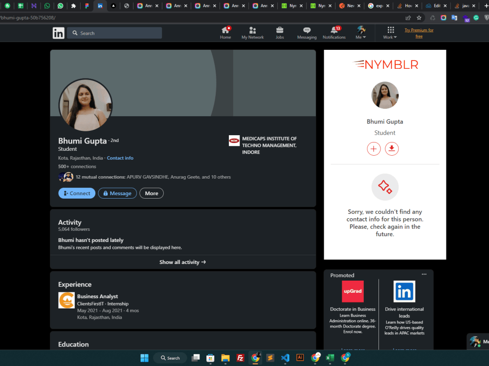Click the Drive international leads ad title
489x366 pixels.
404,312
